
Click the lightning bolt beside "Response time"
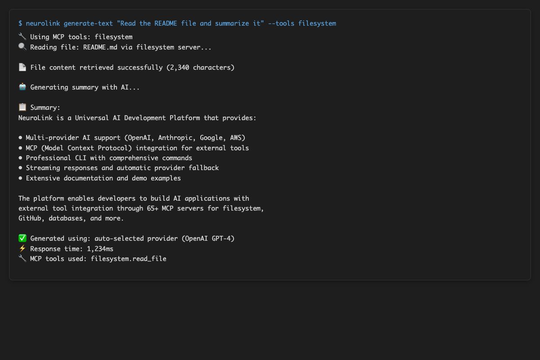tap(22, 248)
